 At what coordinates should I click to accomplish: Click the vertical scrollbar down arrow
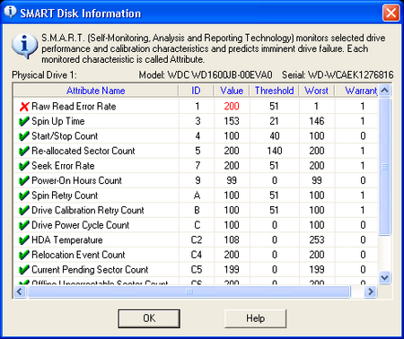(x=384, y=278)
